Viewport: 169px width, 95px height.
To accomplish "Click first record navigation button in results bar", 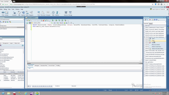I will [33, 86].
